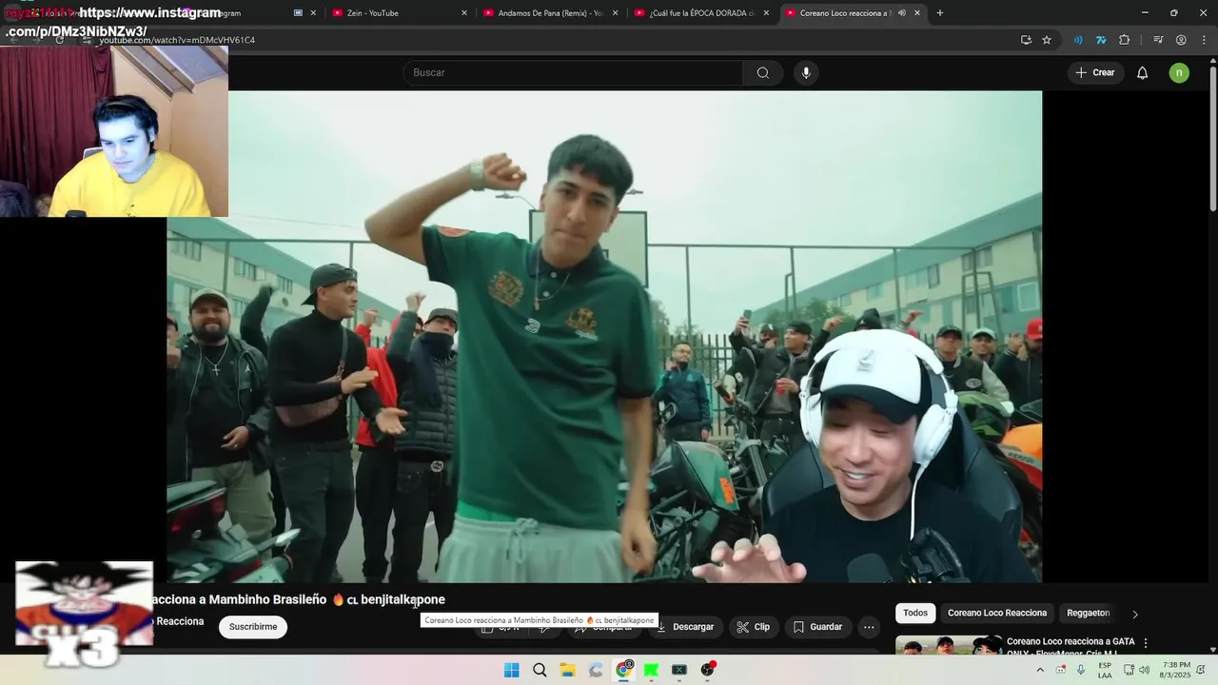
Task: Open GATA ONLY recommended video title
Action: tap(1071, 647)
